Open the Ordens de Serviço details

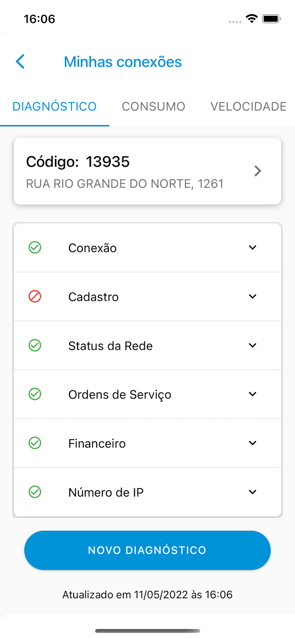pyautogui.click(x=252, y=394)
